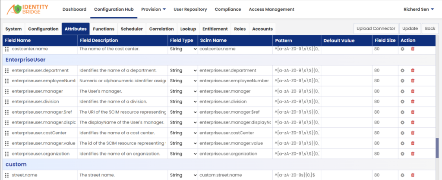Open Field Type dropdown for costcenter.name

183,49
